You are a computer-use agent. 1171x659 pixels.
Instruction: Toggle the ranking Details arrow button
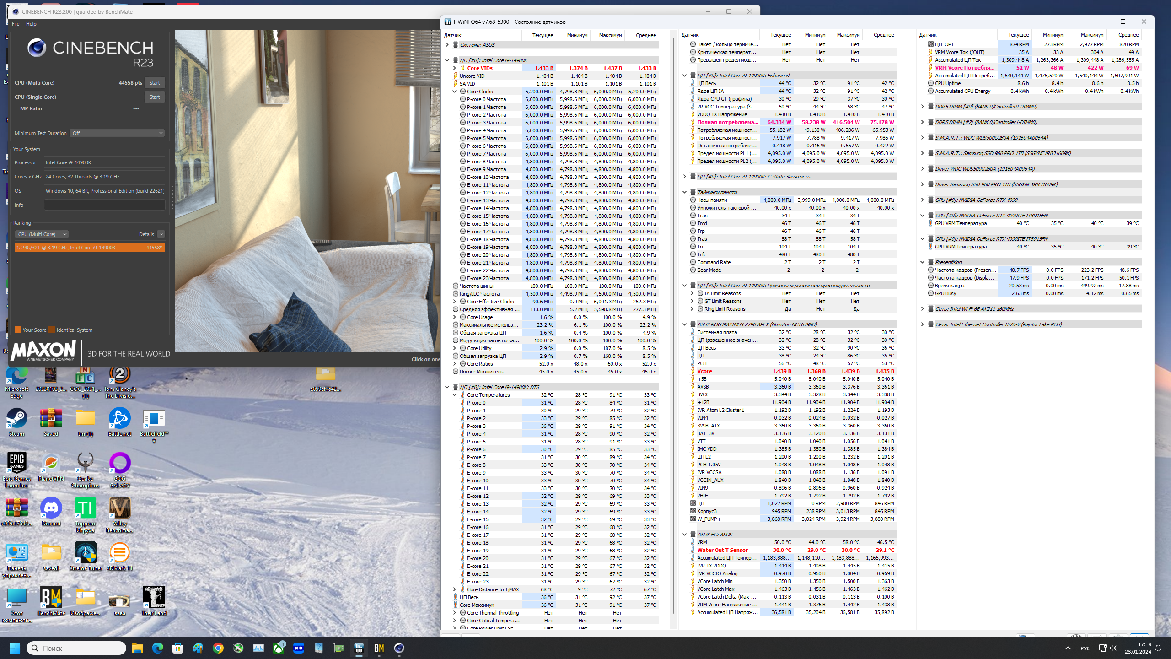tap(161, 234)
